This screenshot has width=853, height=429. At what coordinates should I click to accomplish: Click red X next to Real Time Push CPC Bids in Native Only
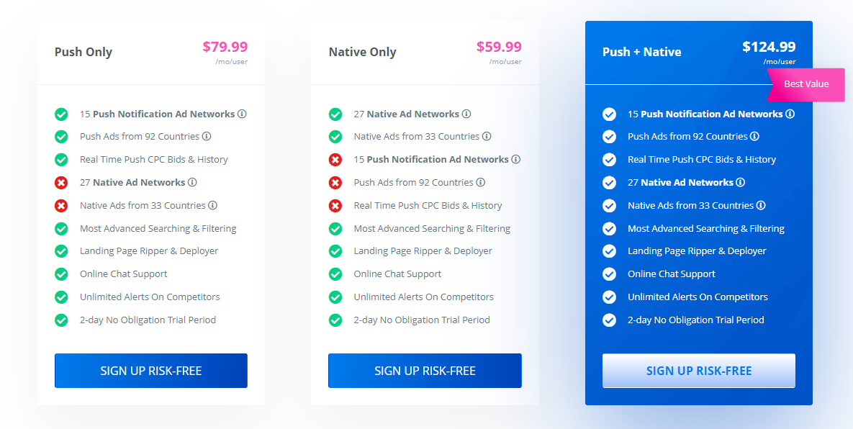(335, 205)
